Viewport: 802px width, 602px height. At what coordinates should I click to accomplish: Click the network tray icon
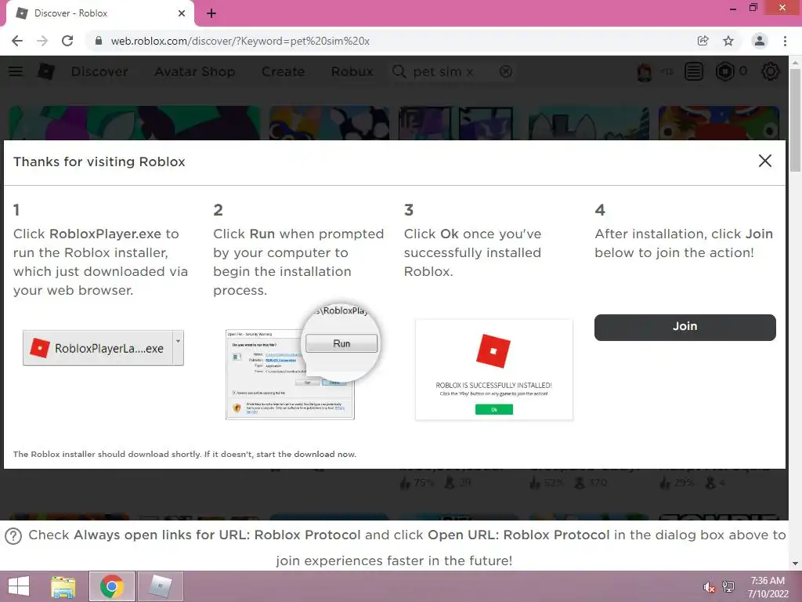tap(728, 587)
